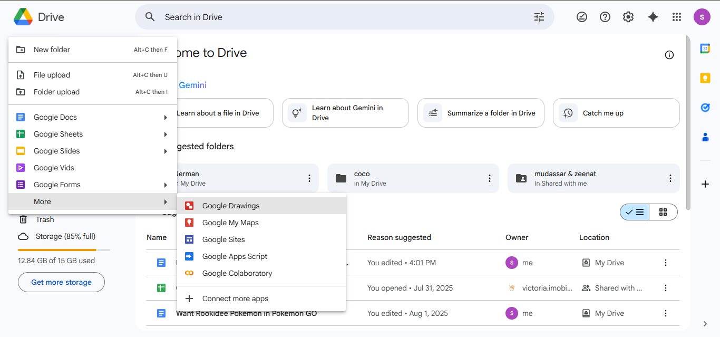Screen dimensions: 720x337
Task: Open the Settings gear icon
Action: tap(628, 17)
